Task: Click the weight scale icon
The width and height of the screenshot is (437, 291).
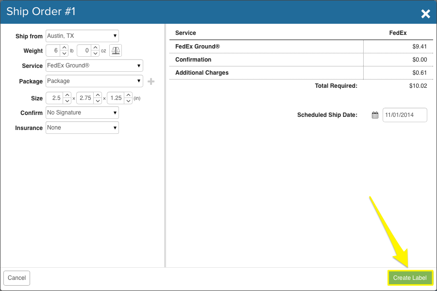Action: 116,50
